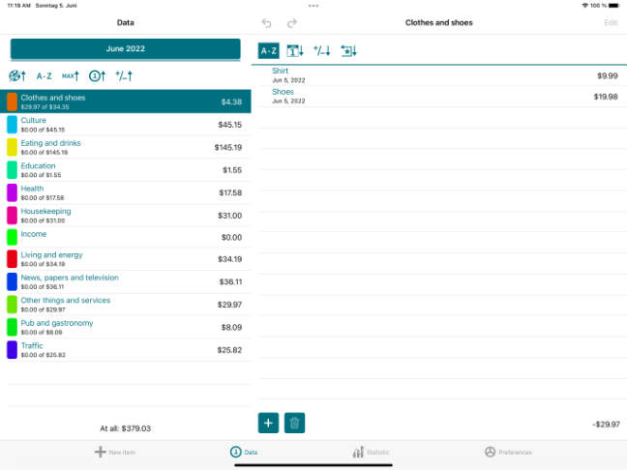Viewport: 627px width, 470px height.
Task: Add a new entry with plus button
Action: pos(268,423)
